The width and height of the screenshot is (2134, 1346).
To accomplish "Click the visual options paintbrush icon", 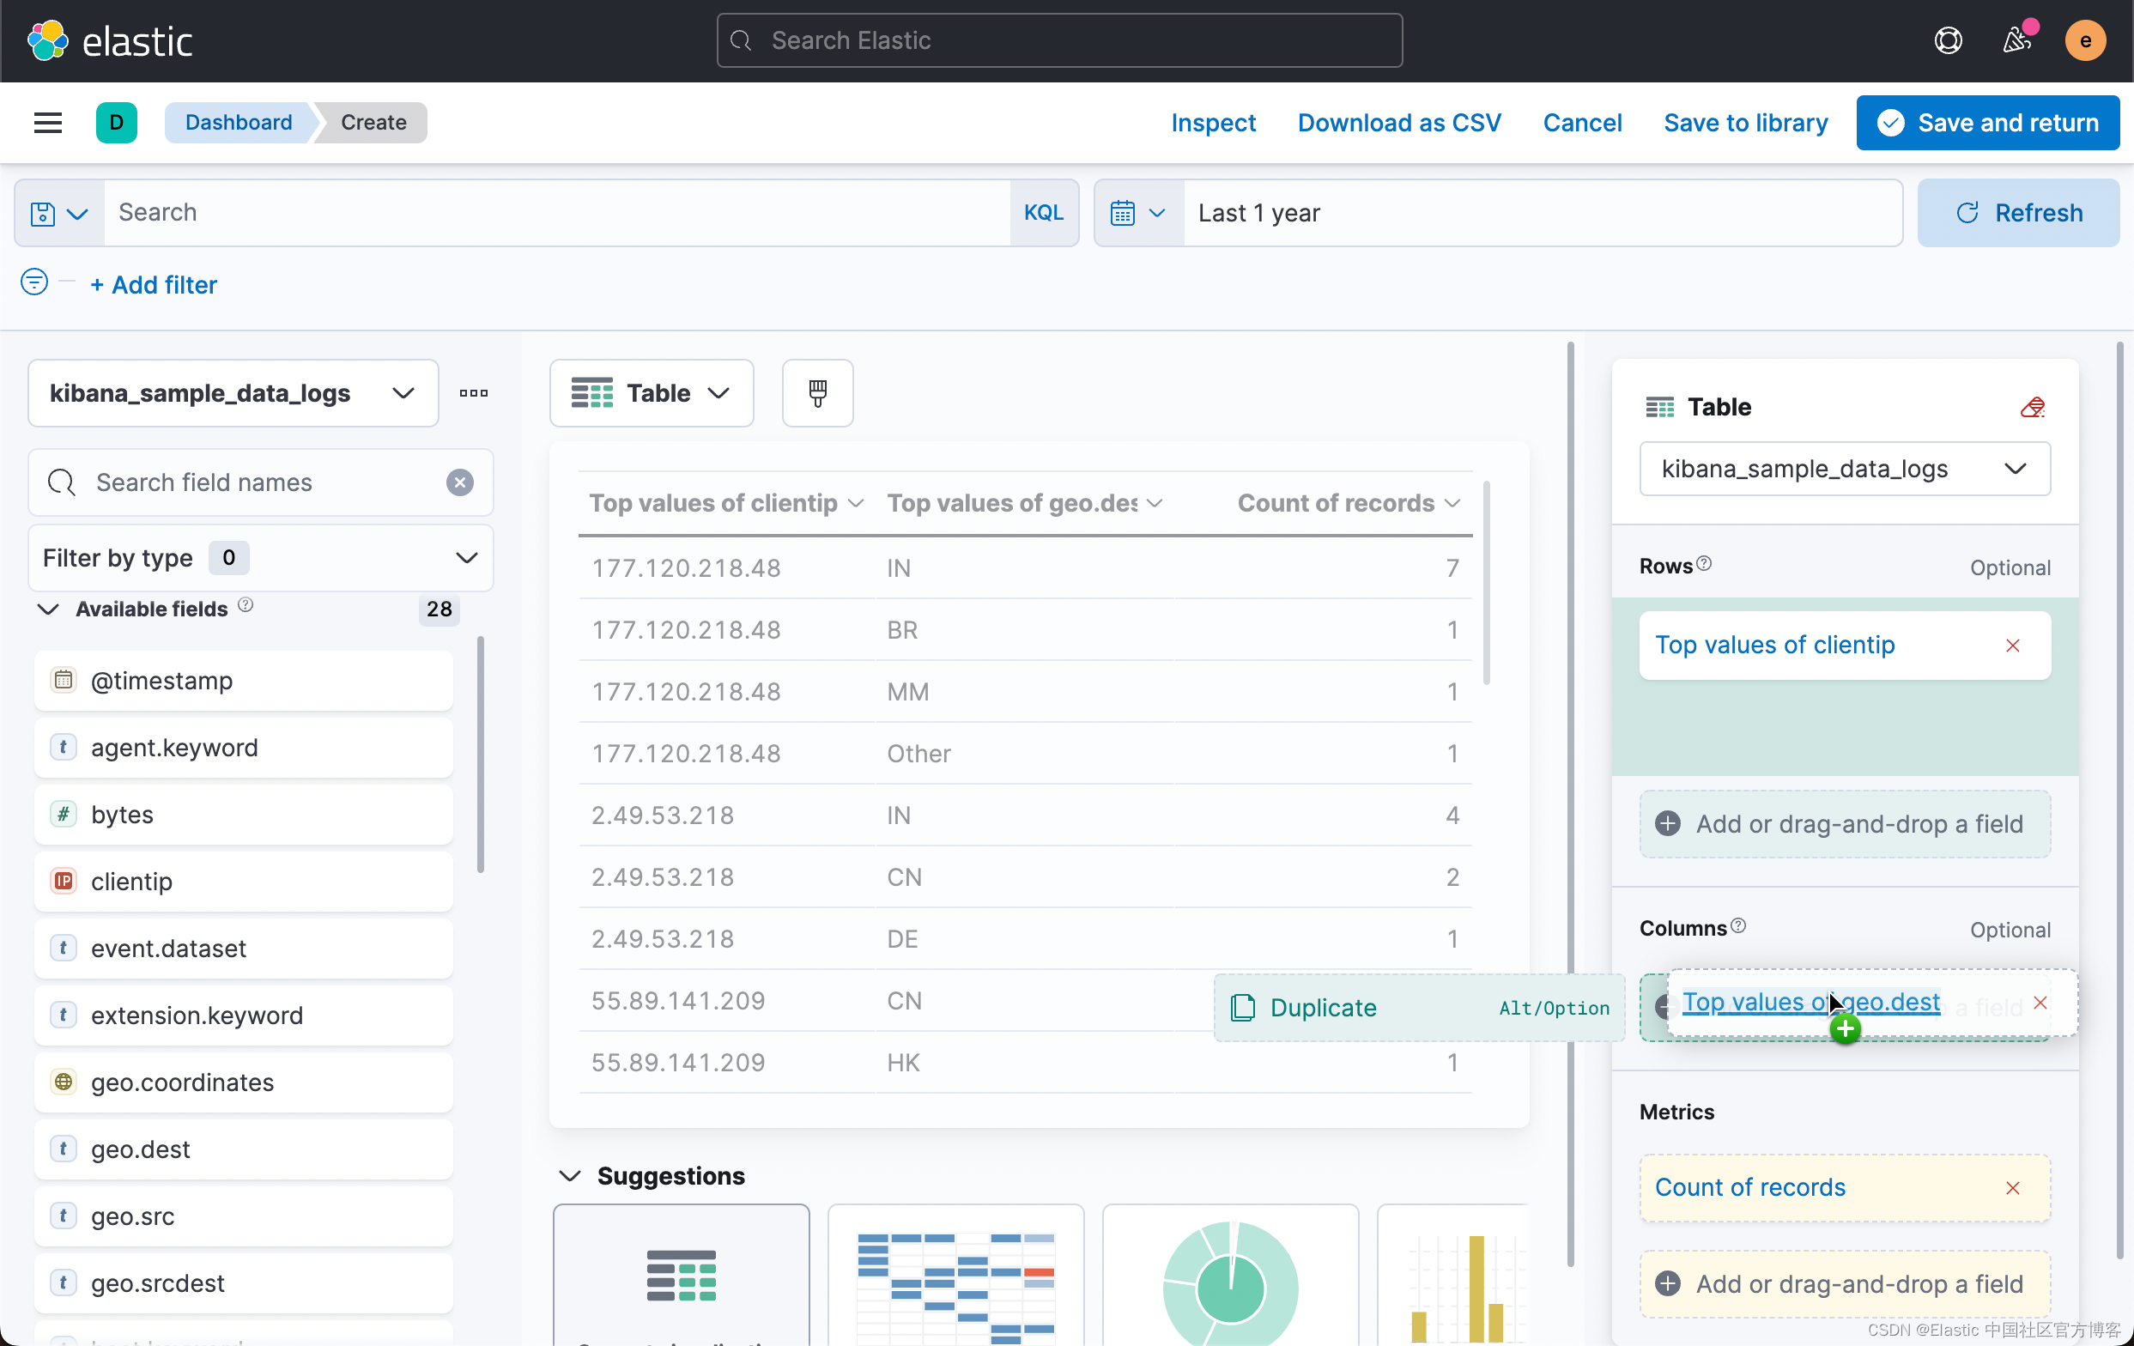I will pos(817,392).
